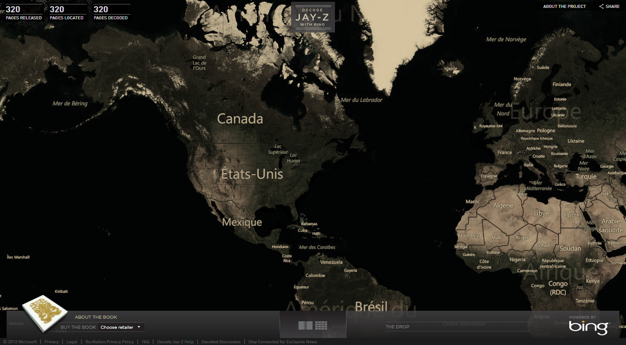This screenshot has width=626, height=345.
Task: Click the France map label
Action: 505,152
